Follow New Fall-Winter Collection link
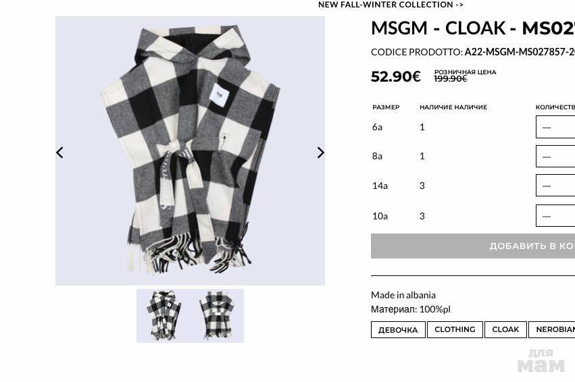The height and width of the screenshot is (382, 575). point(391,5)
